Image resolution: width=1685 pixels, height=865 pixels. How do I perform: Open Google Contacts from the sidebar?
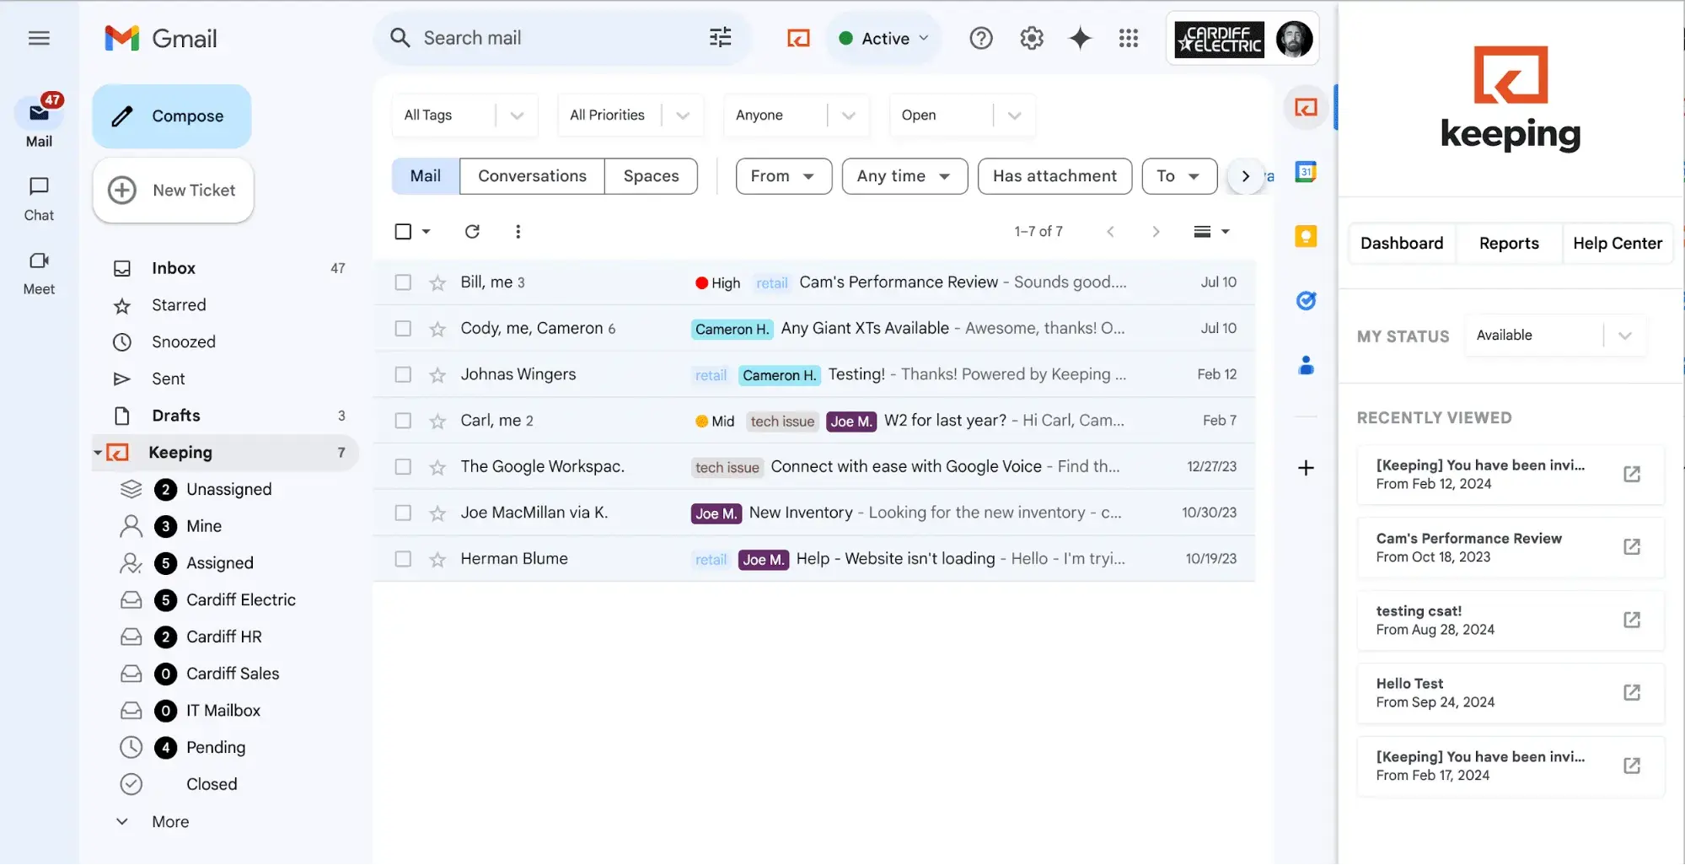[1306, 364]
